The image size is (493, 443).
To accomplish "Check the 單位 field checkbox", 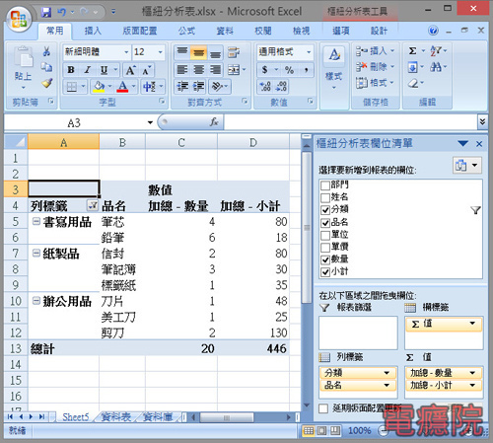I will (x=325, y=235).
